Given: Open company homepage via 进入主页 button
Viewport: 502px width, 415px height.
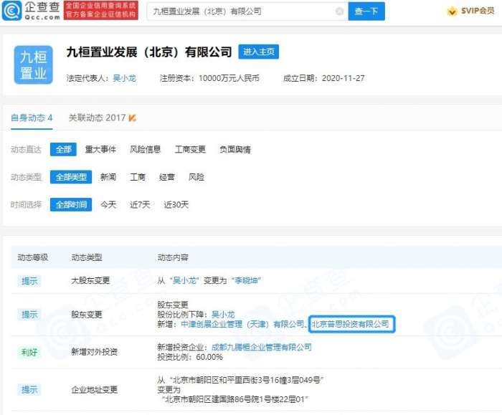Looking at the screenshot, I should (259, 52).
